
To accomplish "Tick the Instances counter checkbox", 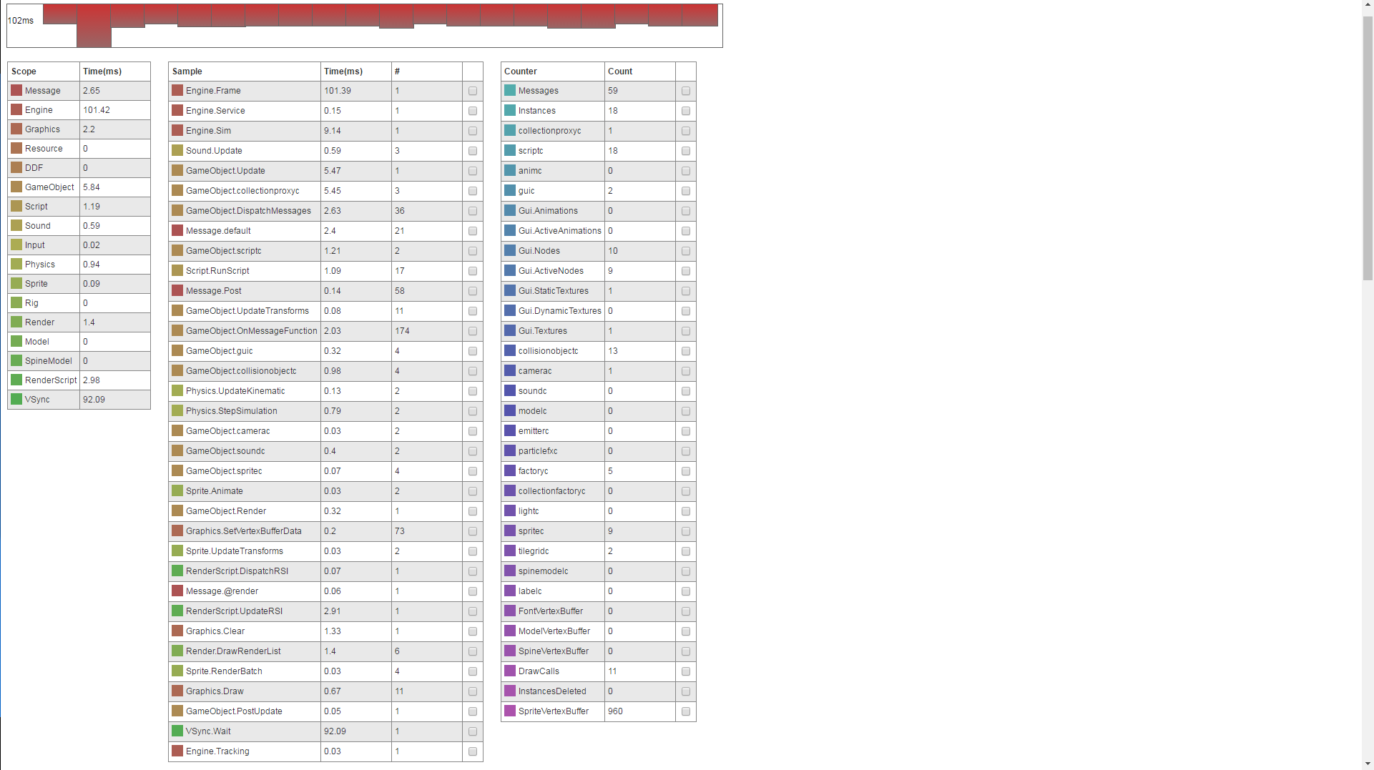I will click(x=686, y=111).
